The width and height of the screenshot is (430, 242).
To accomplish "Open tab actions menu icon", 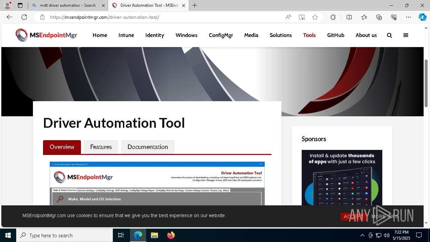I will pyautogui.click(x=20, y=5).
